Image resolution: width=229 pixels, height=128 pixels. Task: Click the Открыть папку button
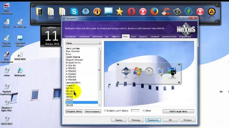[x=74, y=111]
